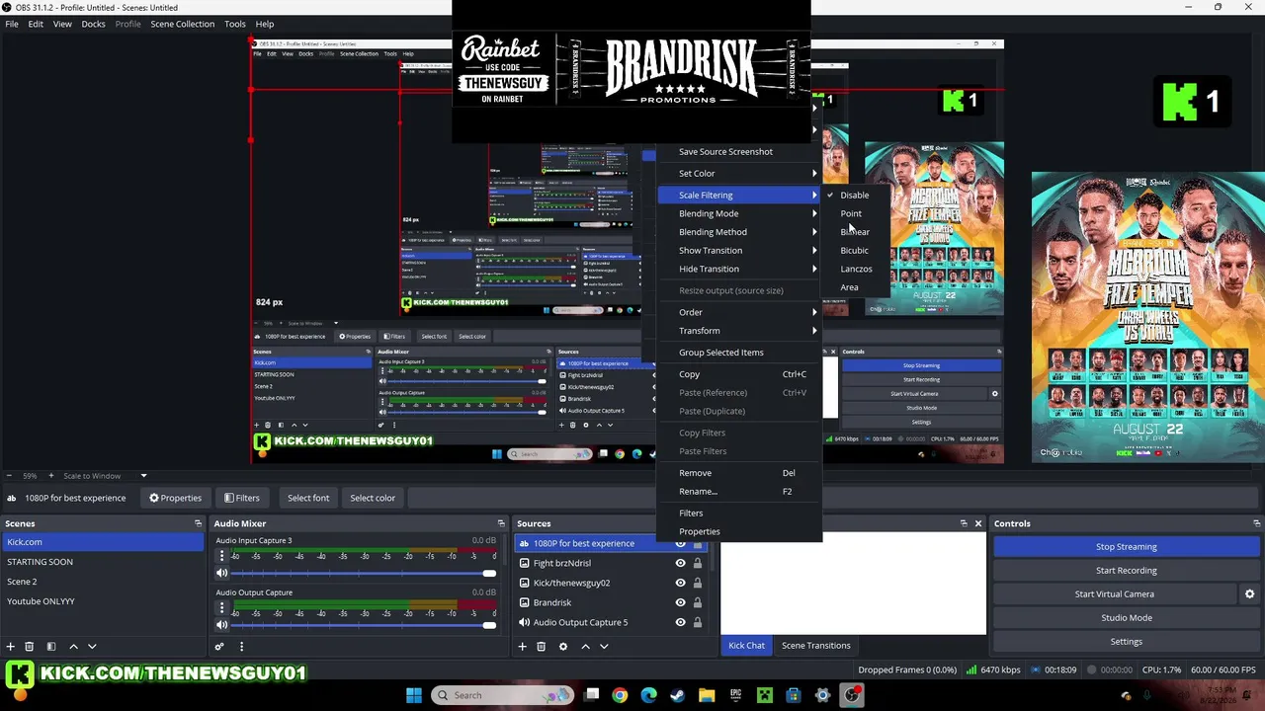Expand the Set Color submenu
Screen dimensions: 1265x711
point(739,174)
